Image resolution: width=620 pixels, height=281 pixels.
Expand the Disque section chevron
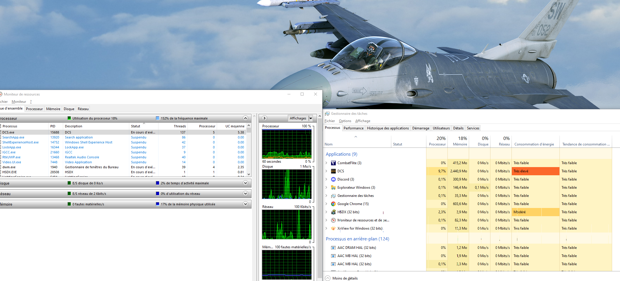(245, 183)
